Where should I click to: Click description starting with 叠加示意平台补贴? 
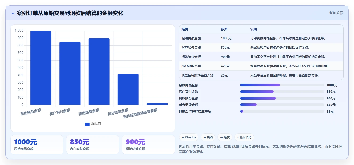tap(288, 57)
